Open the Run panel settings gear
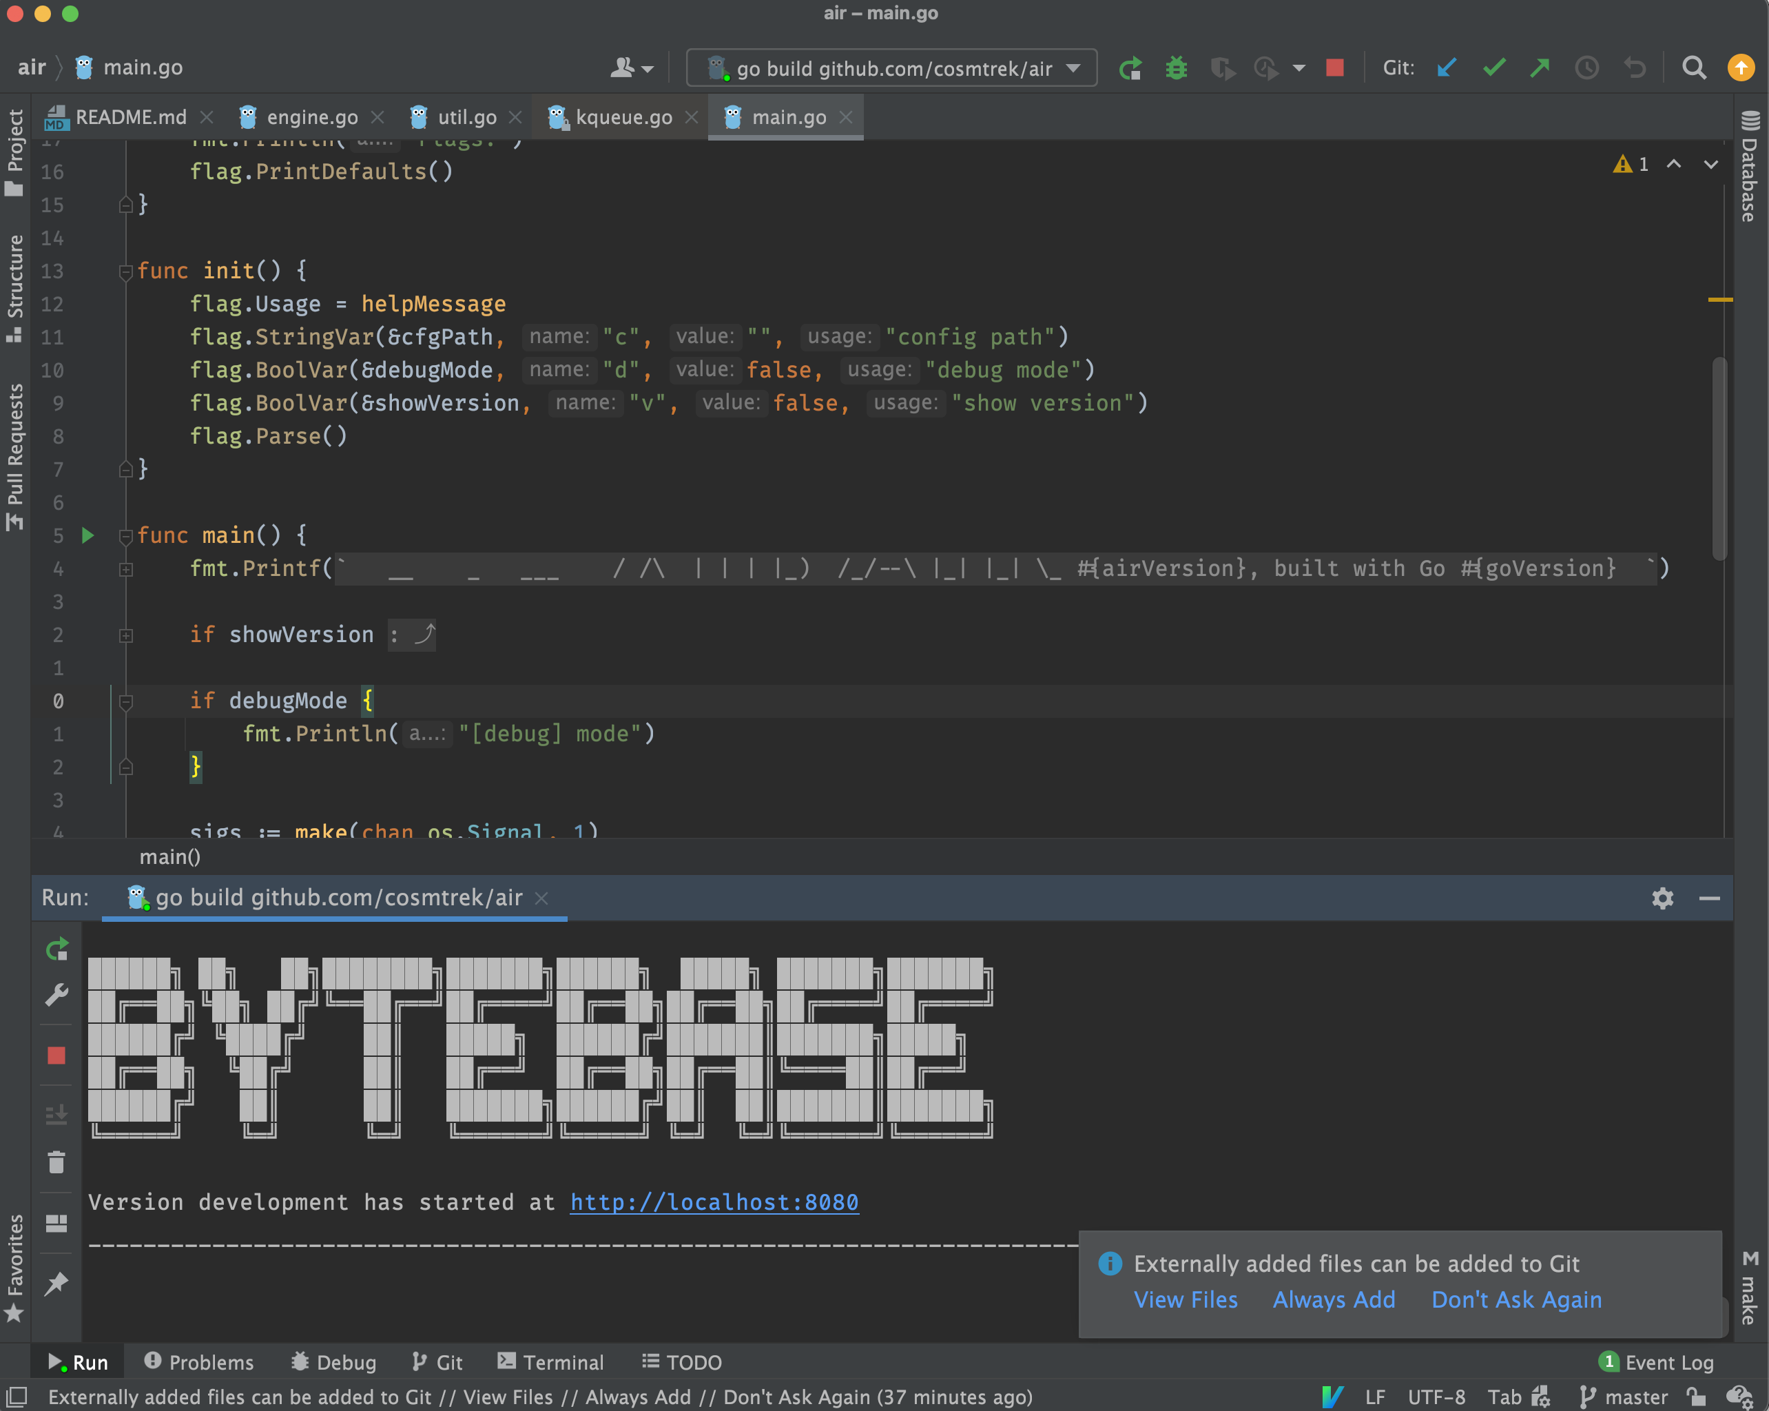1769x1411 pixels. click(1662, 898)
